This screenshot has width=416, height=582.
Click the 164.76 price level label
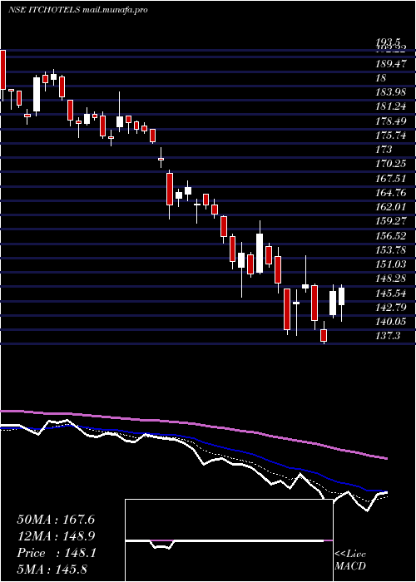(391, 193)
